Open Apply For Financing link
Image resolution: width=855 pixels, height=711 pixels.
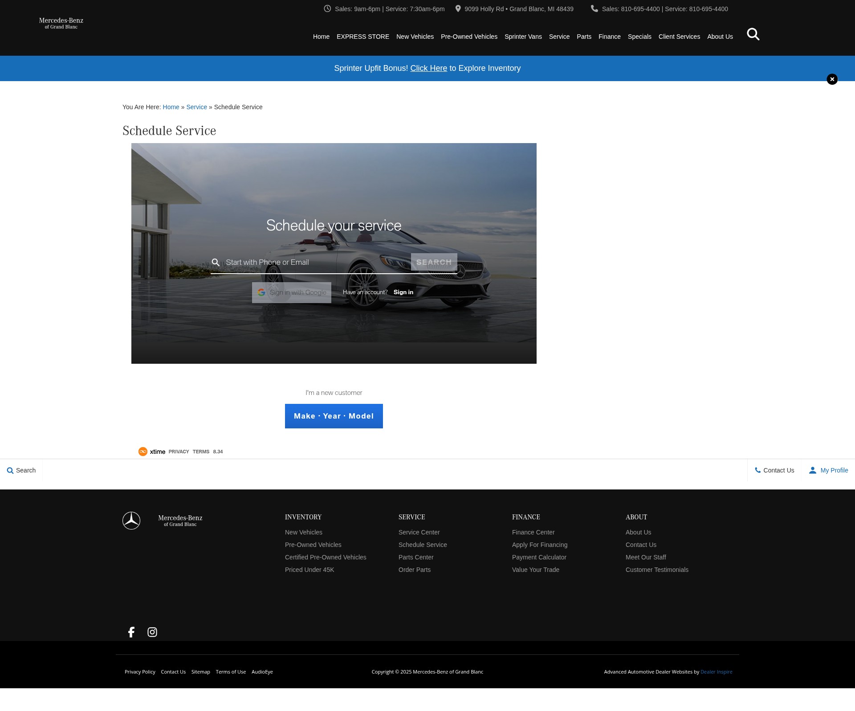point(540,545)
